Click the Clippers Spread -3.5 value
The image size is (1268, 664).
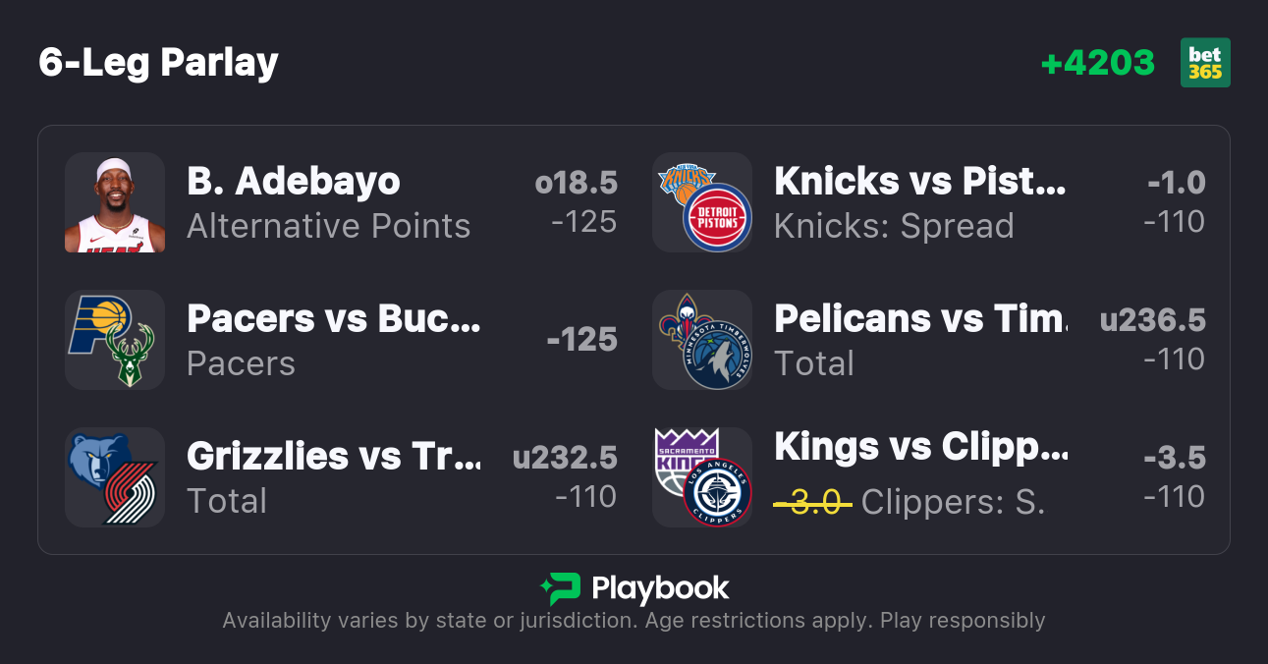tap(1174, 458)
